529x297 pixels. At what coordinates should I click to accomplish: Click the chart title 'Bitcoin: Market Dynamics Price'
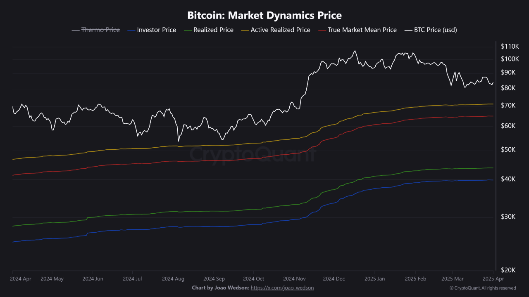pos(264,15)
